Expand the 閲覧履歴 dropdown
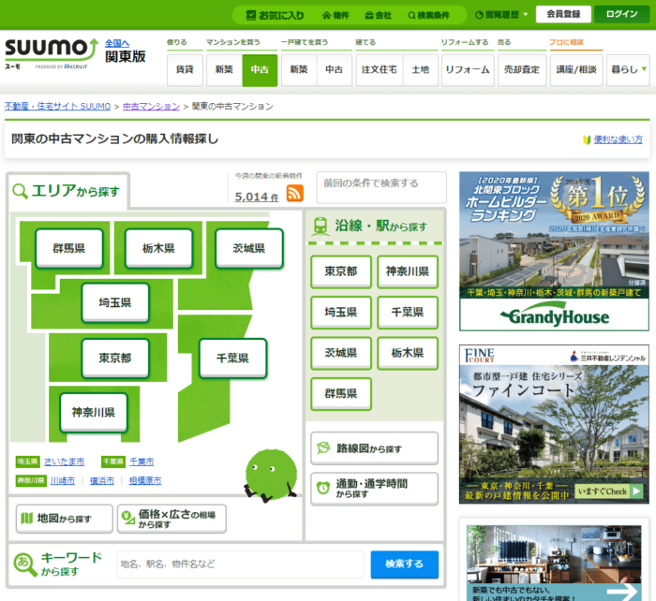 tap(525, 15)
